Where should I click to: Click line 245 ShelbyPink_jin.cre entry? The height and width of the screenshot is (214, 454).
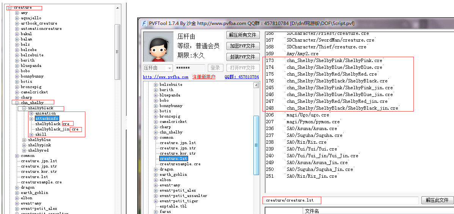pyautogui.click(x=340, y=87)
